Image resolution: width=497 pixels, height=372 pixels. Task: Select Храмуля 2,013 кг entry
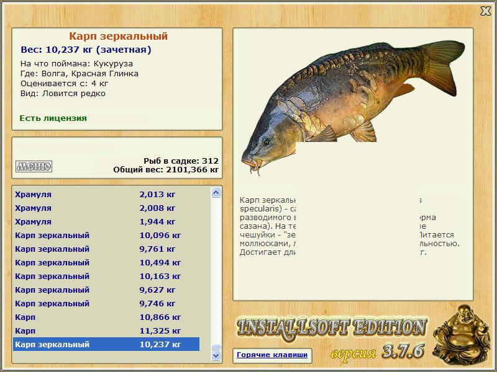tap(106, 194)
